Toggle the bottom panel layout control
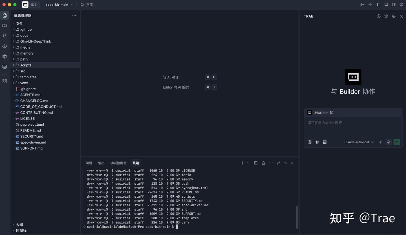Image resolution: width=406 pixels, height=235 pixels. pyautogui.click(x=386, y=4)
